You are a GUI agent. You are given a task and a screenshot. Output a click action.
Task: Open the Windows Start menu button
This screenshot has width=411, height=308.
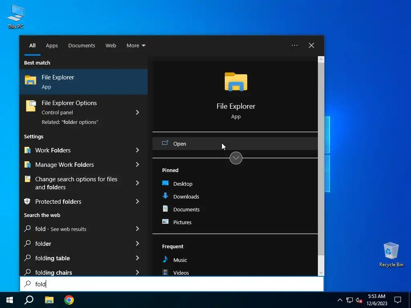[x=10, y=300]
